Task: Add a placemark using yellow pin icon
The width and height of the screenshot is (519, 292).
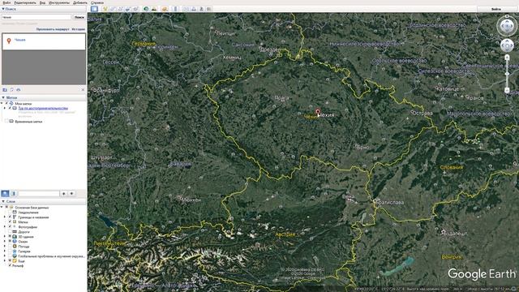Action: (x=105, y=9)
